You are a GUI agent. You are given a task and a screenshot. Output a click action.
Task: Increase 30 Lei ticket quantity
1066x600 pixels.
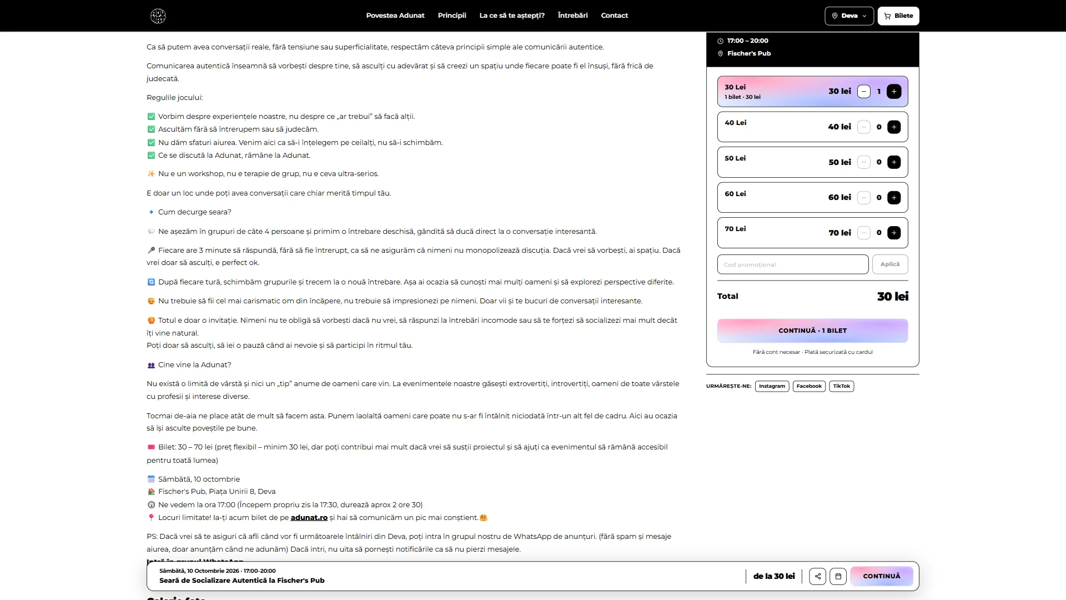tap(894, 91)
